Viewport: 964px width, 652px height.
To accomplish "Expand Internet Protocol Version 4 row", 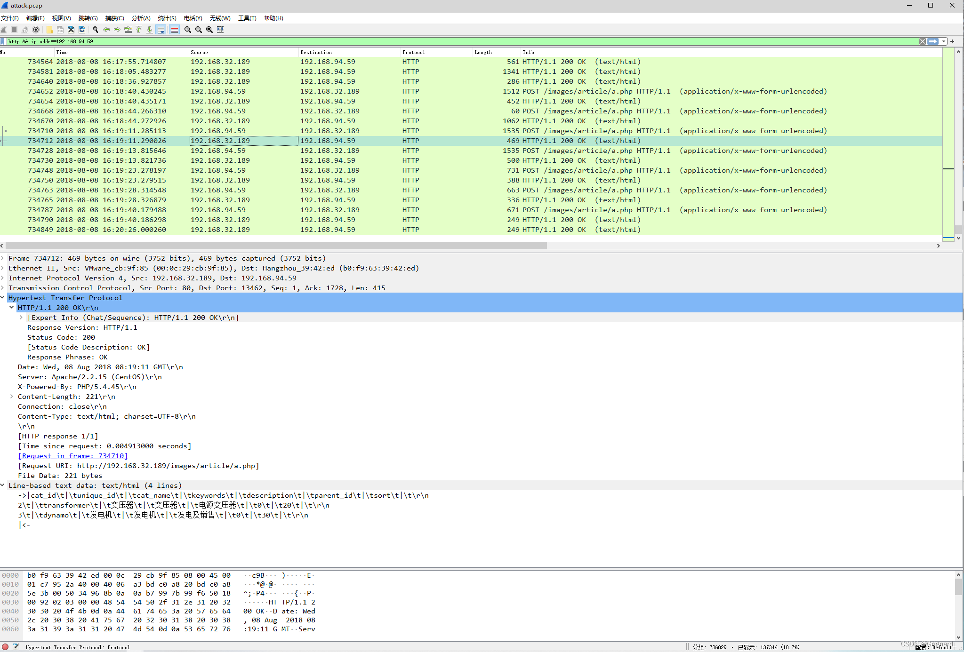I will (x=3, y=278).
